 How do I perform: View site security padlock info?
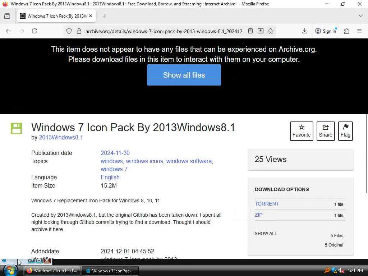tap(79, 31)
